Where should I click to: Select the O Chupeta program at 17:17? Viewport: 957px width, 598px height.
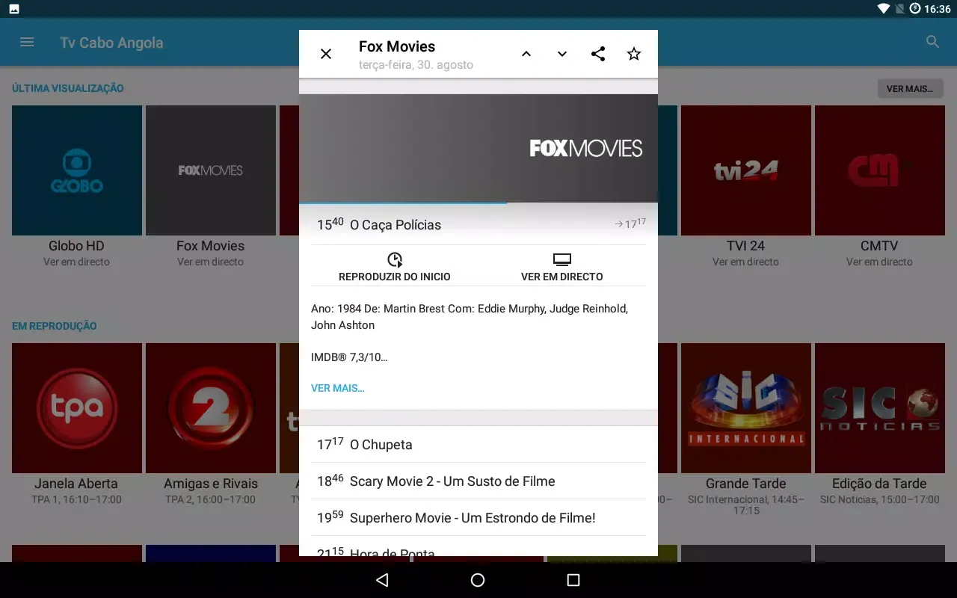478,444
